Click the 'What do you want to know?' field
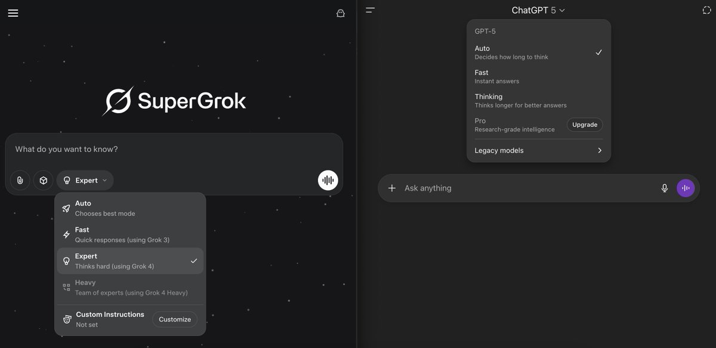 (x=174, y=150)
